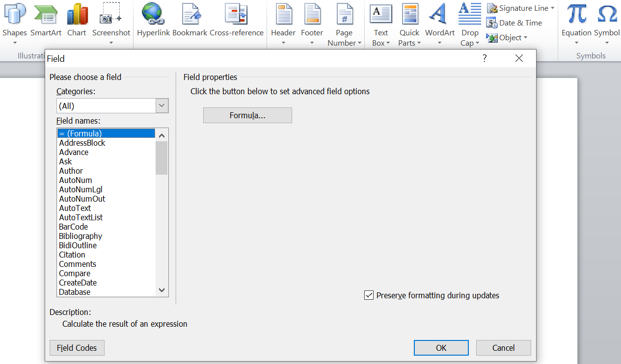Image resolution: width=621 pixels, height=364 pixels.
Task: Select the Citation field name
Action: coord(106,255)
